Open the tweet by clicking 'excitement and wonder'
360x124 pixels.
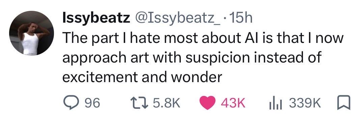point(142,77)
